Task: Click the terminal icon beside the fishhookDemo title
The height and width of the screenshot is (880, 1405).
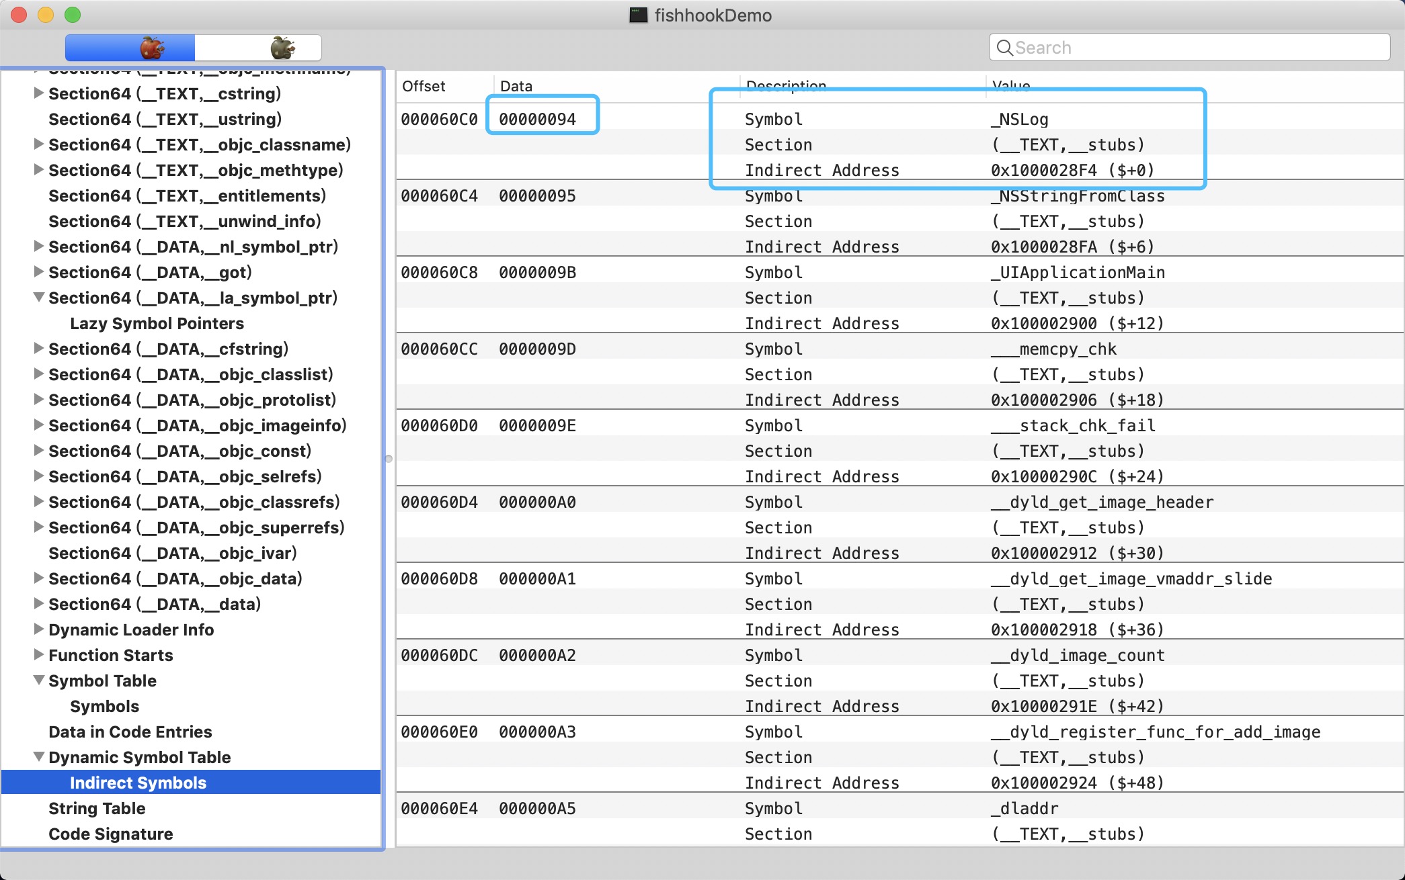Action: click(638, 15)
